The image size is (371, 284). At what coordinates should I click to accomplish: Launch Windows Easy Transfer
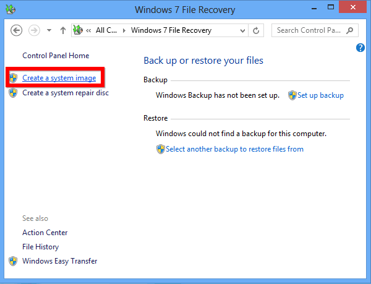tap(59, 261)
